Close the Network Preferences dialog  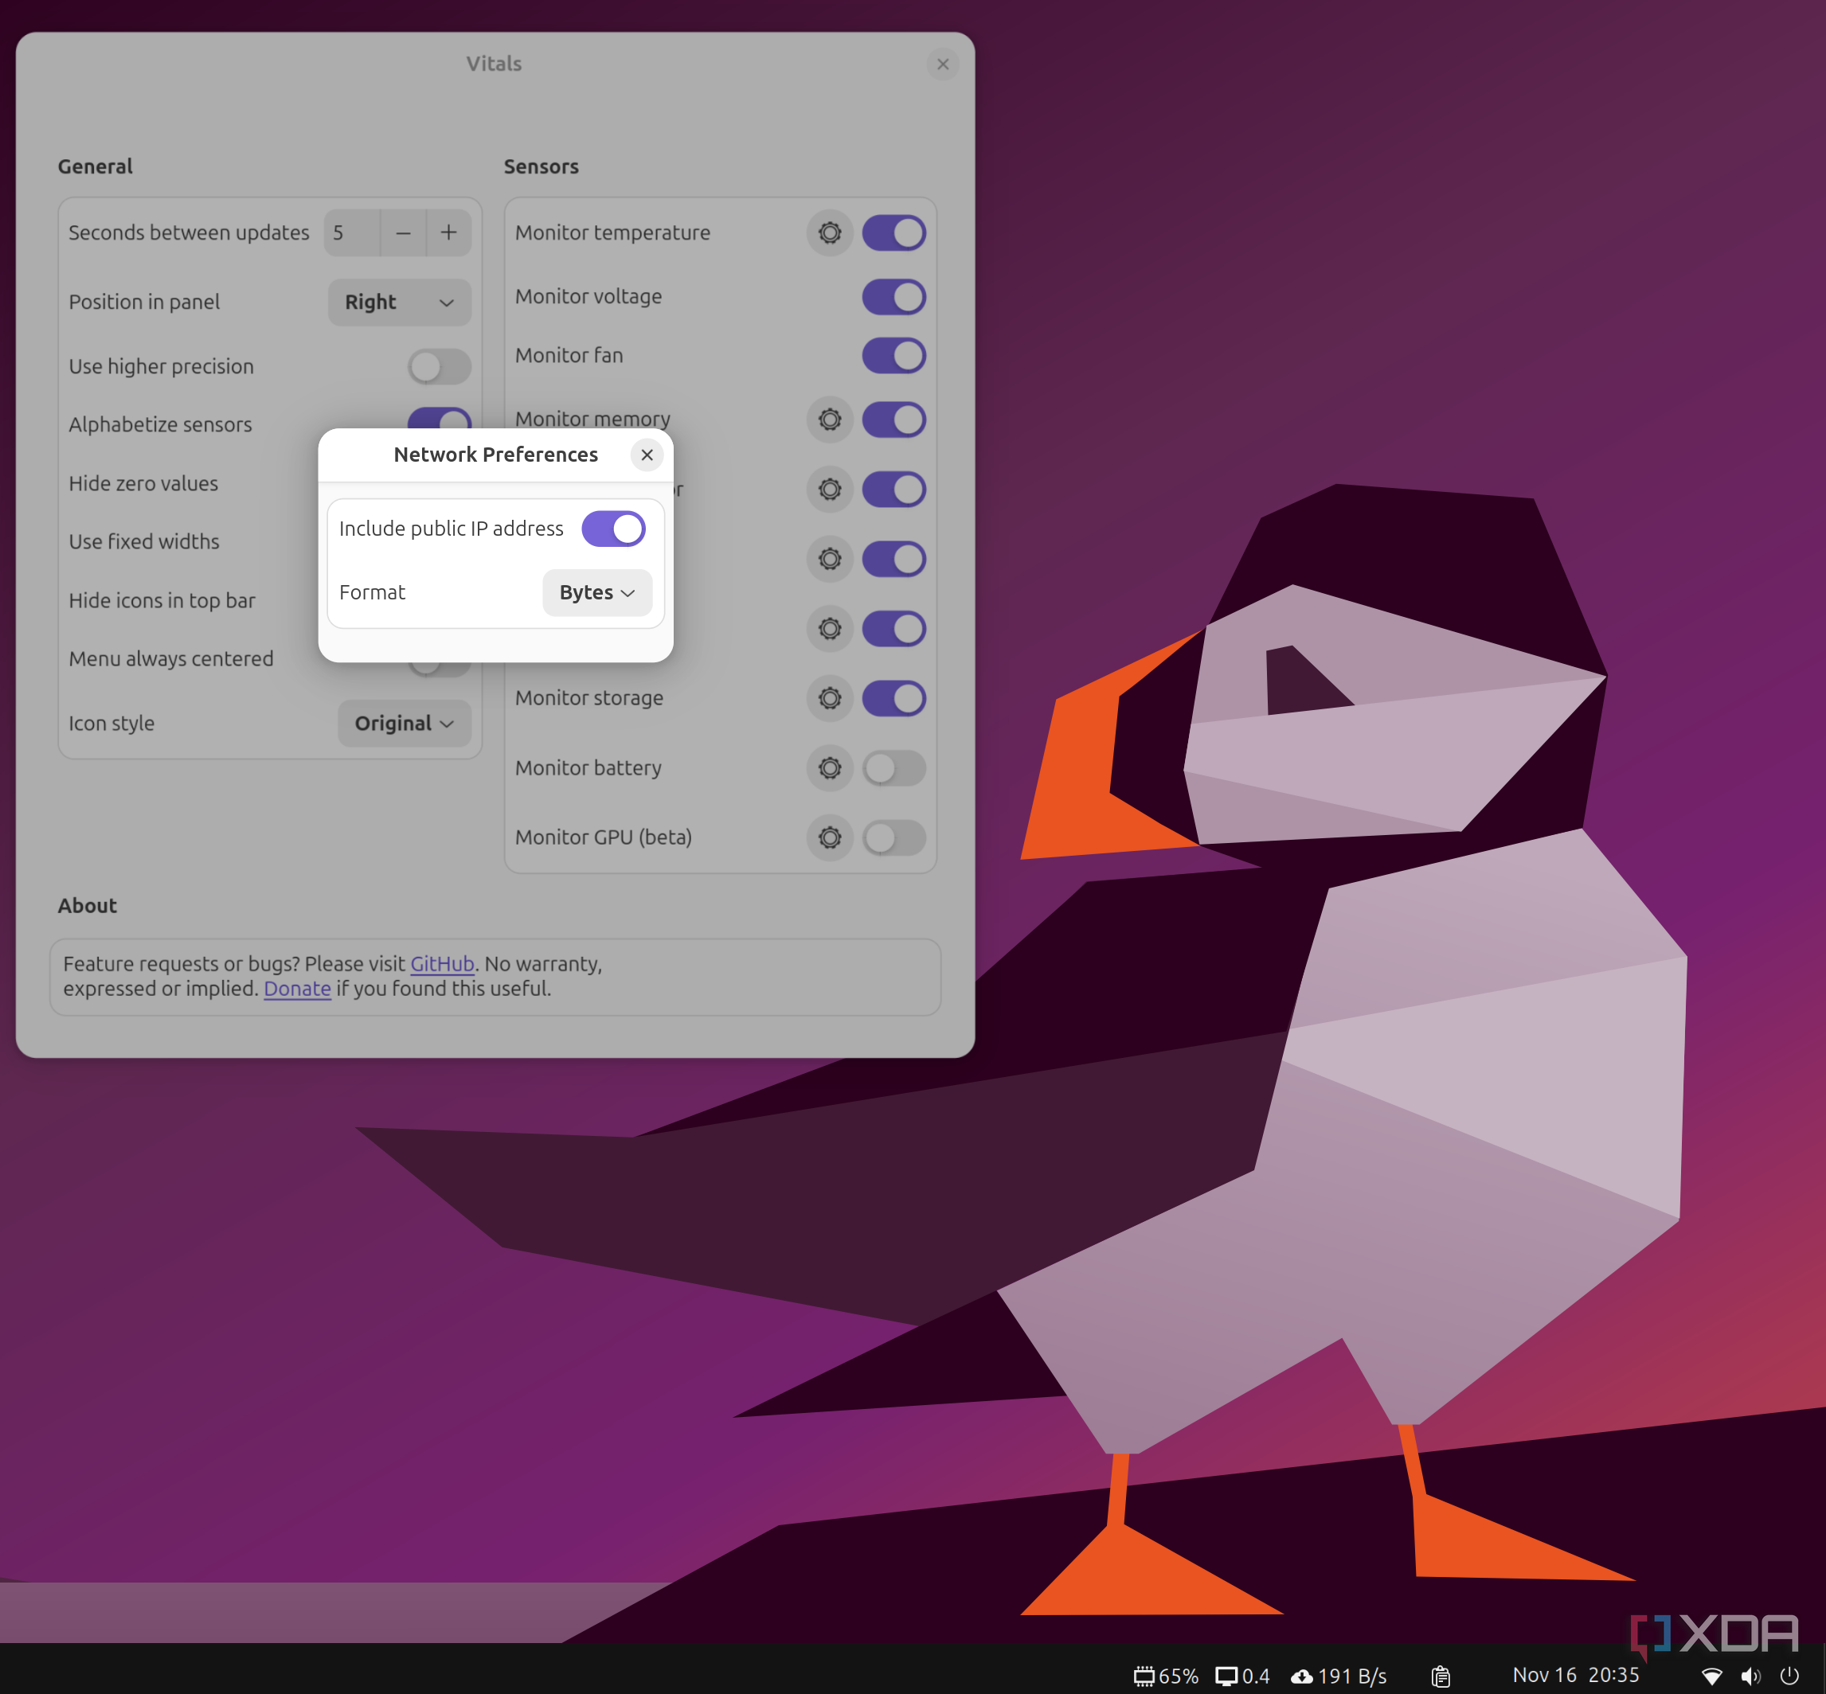(x=647, y=455)
